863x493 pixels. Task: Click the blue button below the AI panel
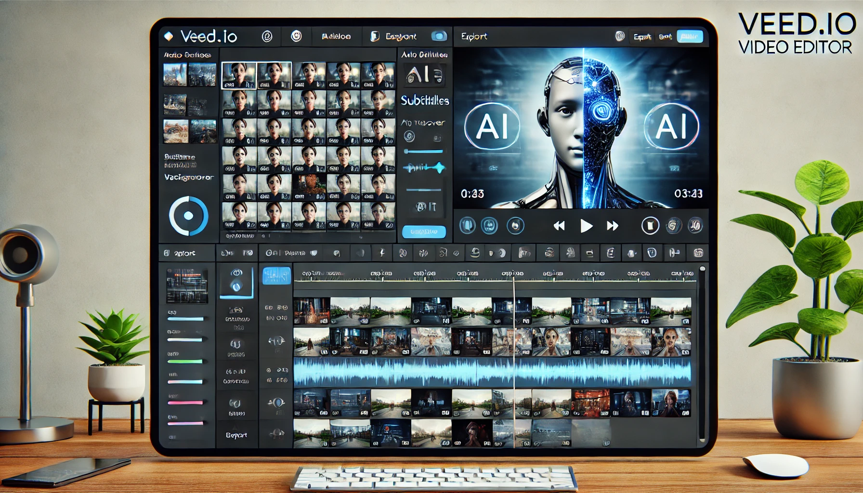click(424, 232)
